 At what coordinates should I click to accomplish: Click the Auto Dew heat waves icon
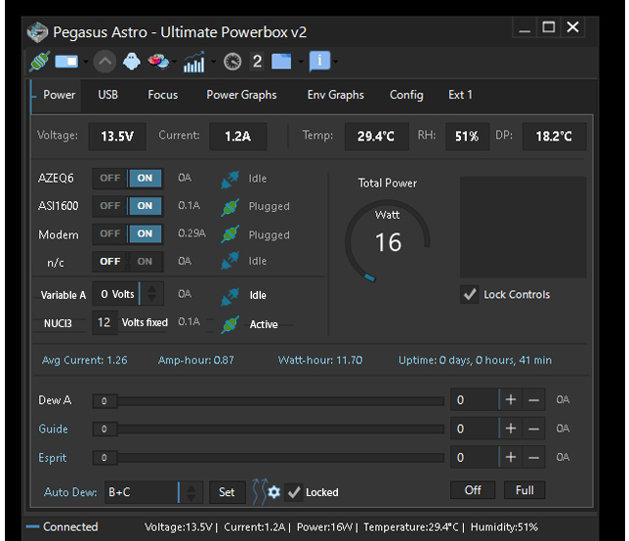click(259, 491)
